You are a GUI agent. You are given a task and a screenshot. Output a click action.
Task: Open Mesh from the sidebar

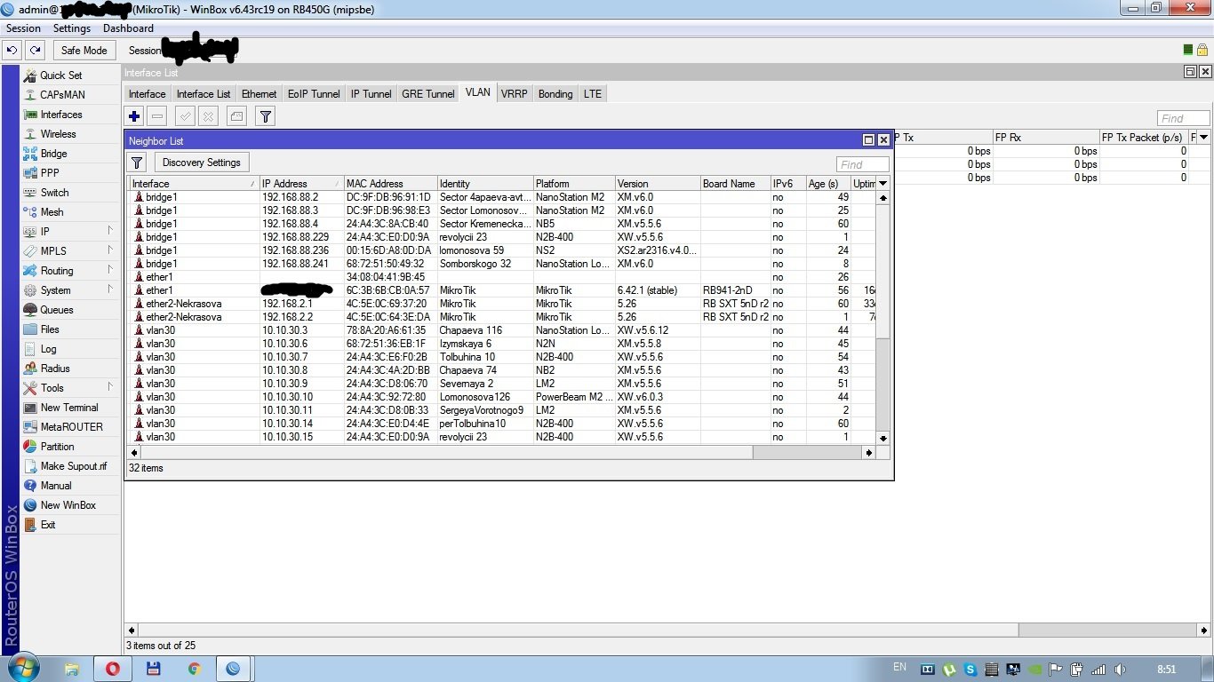[x=52, y=212]
